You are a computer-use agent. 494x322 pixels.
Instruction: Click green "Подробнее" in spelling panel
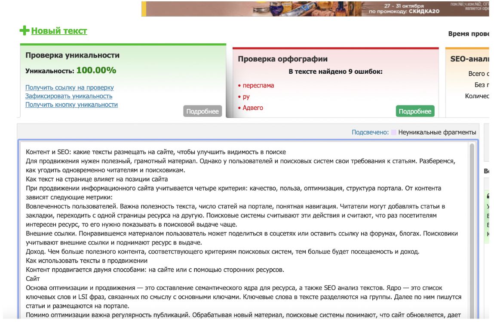point(415,111)
